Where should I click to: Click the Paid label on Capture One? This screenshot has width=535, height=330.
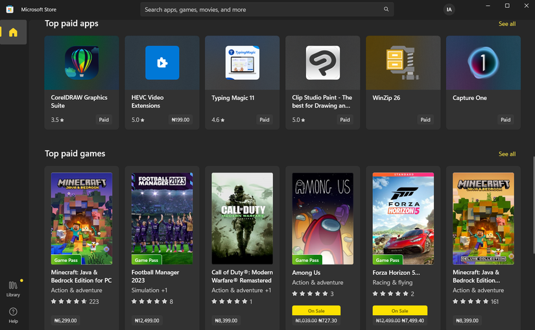point(506,120)
